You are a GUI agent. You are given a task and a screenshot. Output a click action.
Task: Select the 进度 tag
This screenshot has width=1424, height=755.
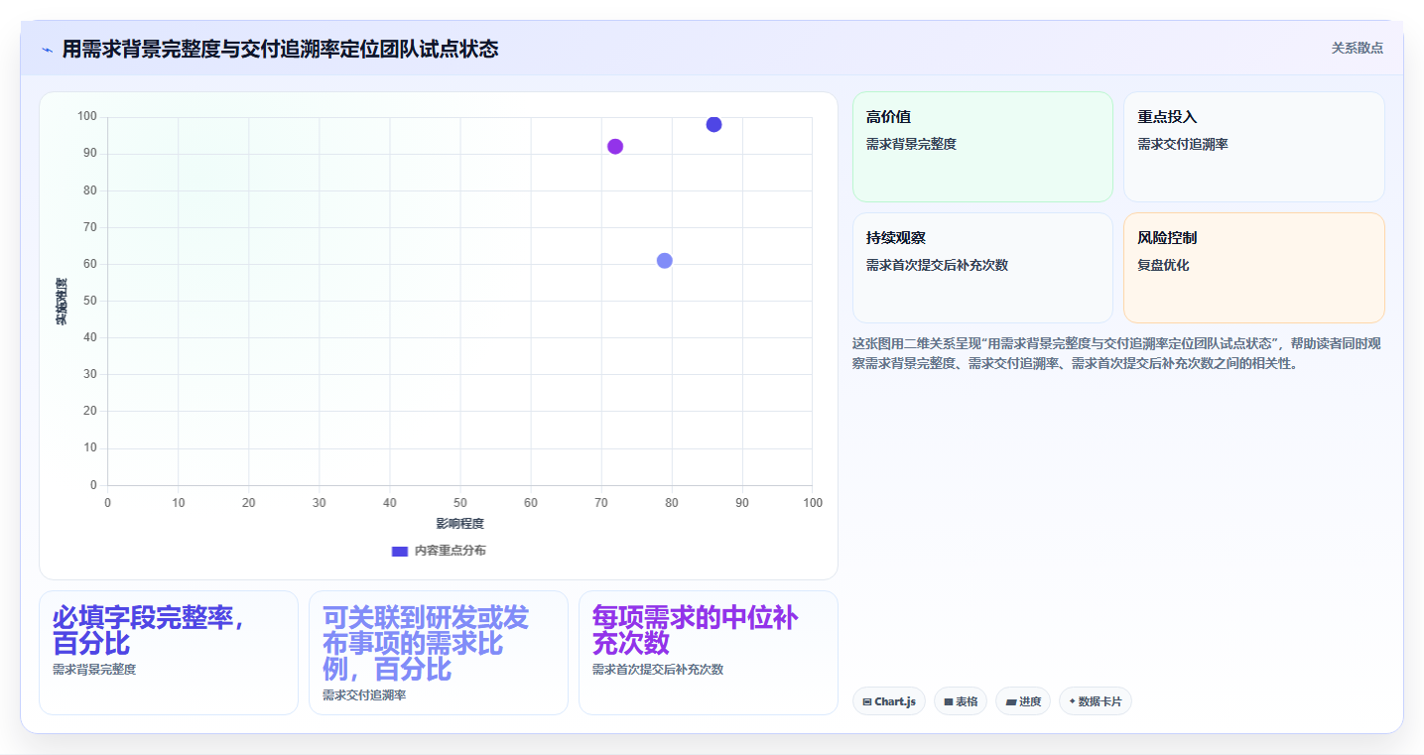click(x=1023, y=701)
